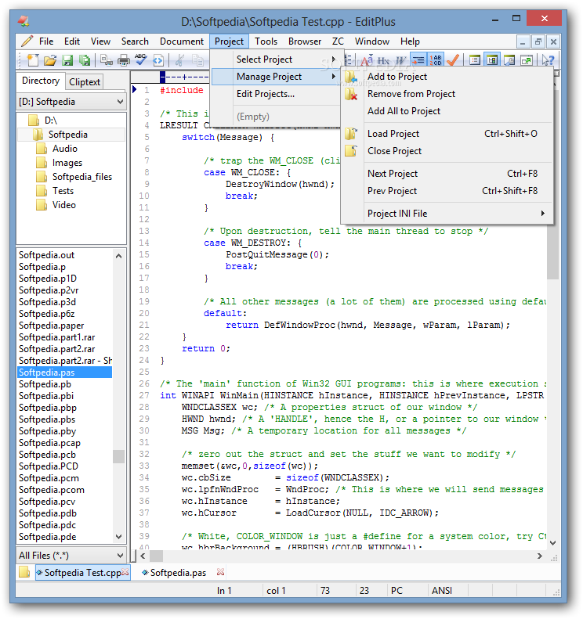The height and width of the screenshot is (619, 583).
Task: Run spell check with the ABC checkmark icon
Action: click(141, 60)
